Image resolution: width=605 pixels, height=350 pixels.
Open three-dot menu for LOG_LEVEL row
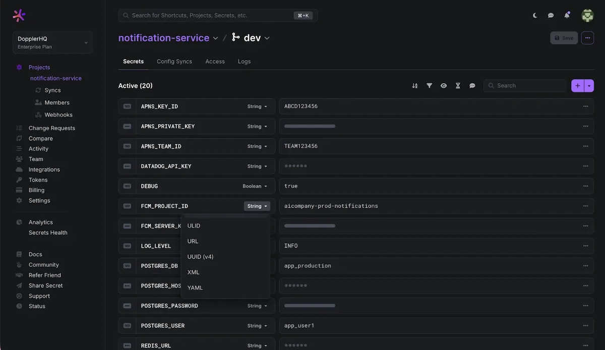(585, 246)
